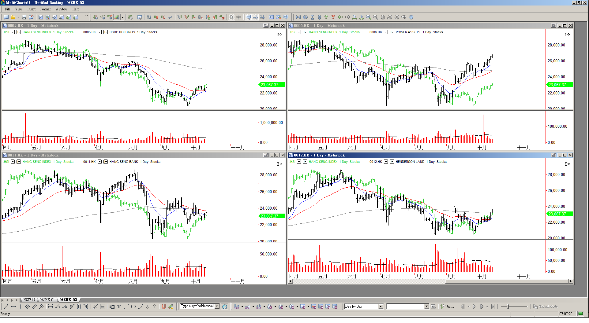Switch to the HSIV15 workspace tab
The width and height of the screenshot is (589, 323).
[x=29, y=300]
